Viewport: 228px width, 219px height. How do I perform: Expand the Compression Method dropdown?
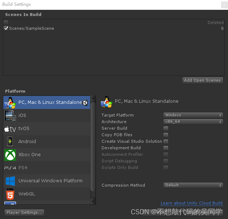click(193, 185)
